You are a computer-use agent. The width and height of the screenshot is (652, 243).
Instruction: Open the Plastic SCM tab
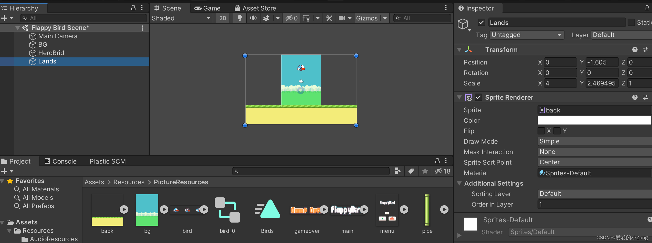108,161
